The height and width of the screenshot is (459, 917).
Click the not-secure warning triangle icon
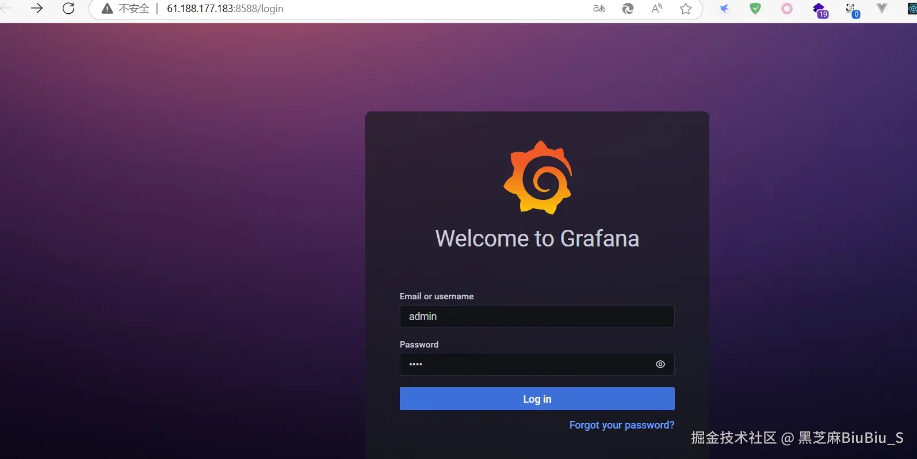pyautogui.click(x=107, y=9)
